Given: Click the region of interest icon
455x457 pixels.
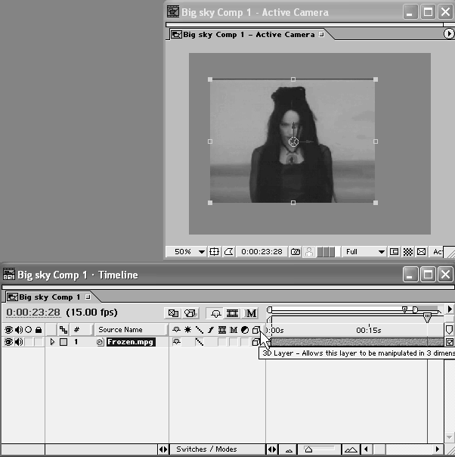Looking at the screenshot, I should (395, 252).
